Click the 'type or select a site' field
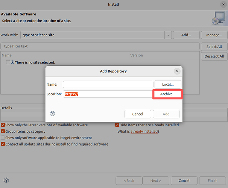The image size is (228, 188). (x=93, y=35)
